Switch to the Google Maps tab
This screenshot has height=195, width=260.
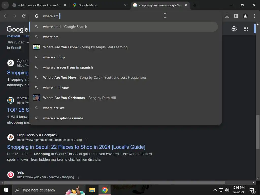pyautogui.click(x=99, y=5)
